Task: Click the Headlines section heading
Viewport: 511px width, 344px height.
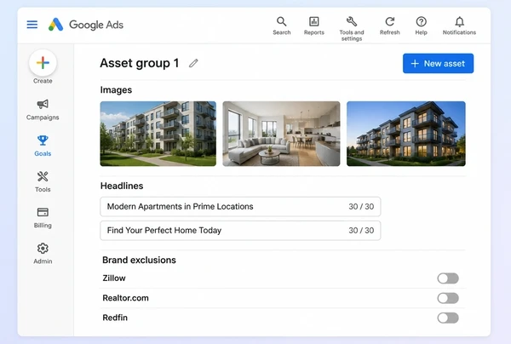Action: pos(122,186)
